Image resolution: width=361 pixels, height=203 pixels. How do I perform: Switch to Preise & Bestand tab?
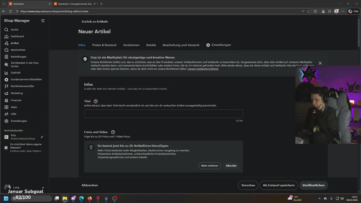point(104,45)
